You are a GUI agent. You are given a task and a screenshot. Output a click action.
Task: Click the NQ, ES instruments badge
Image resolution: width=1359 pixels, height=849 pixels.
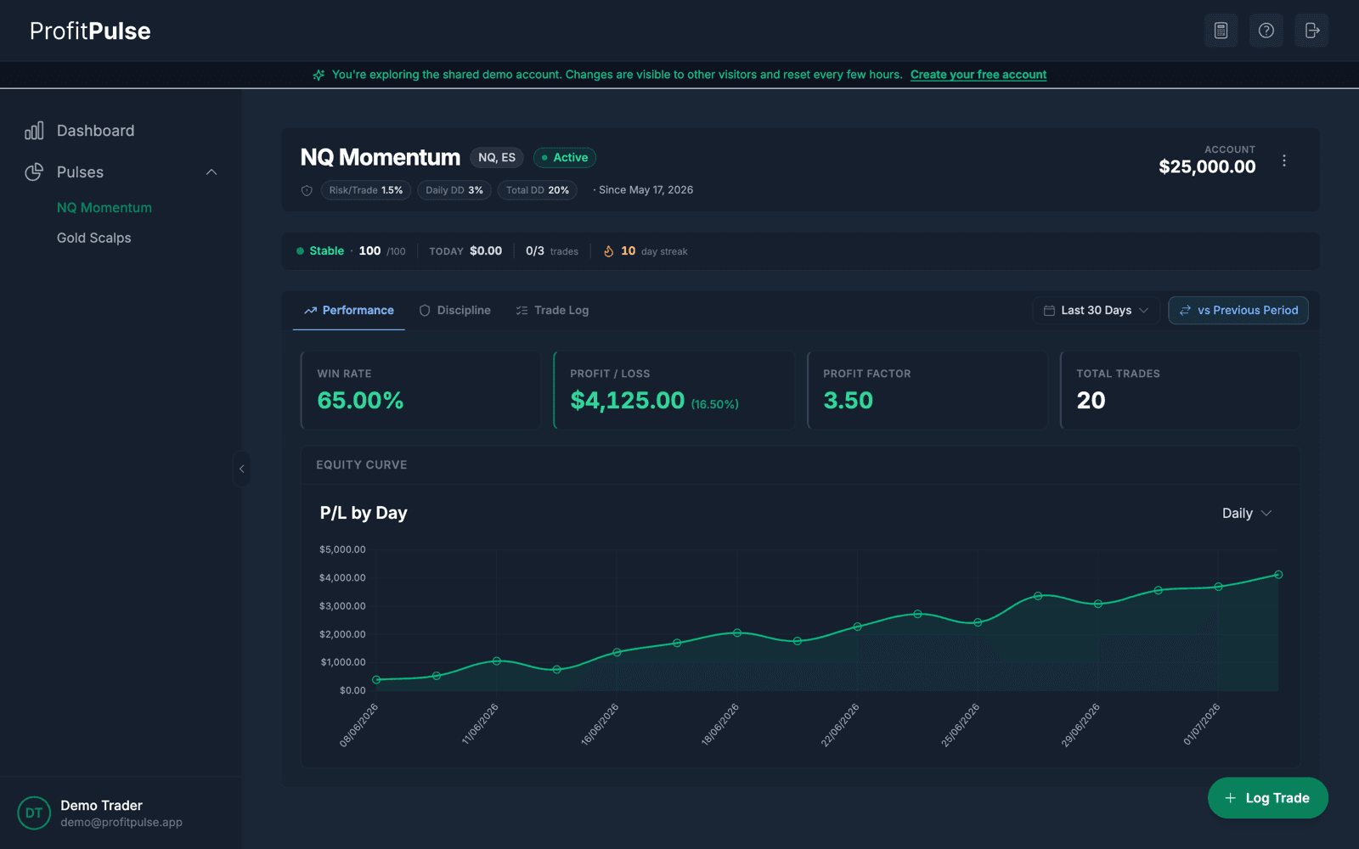[x=497, y=157]
